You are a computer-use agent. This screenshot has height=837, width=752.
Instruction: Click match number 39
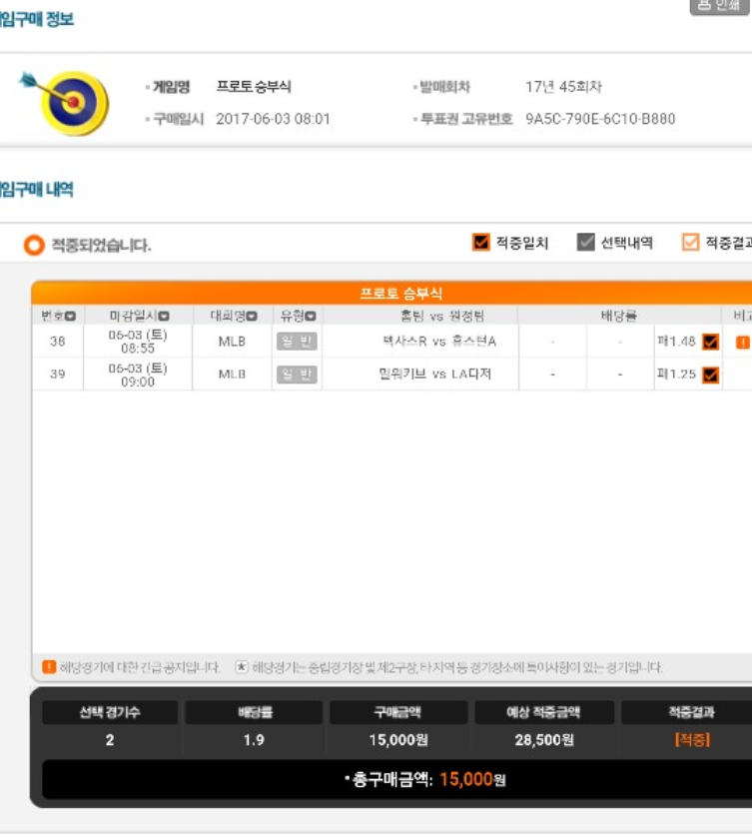58,375
